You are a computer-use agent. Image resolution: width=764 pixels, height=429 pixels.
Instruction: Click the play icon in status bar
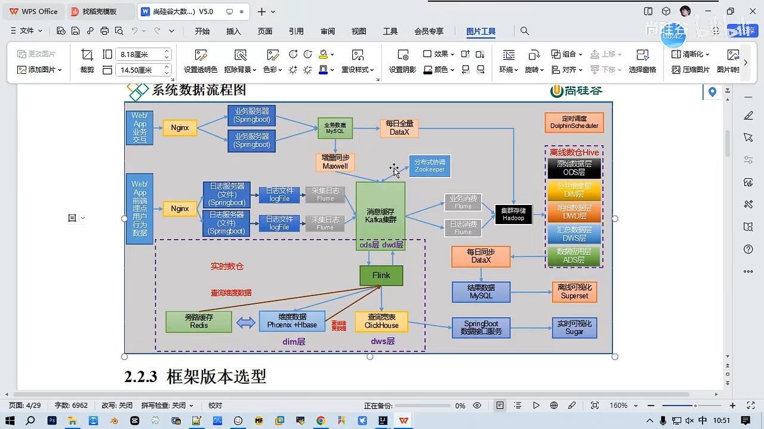tap(536, 405)
